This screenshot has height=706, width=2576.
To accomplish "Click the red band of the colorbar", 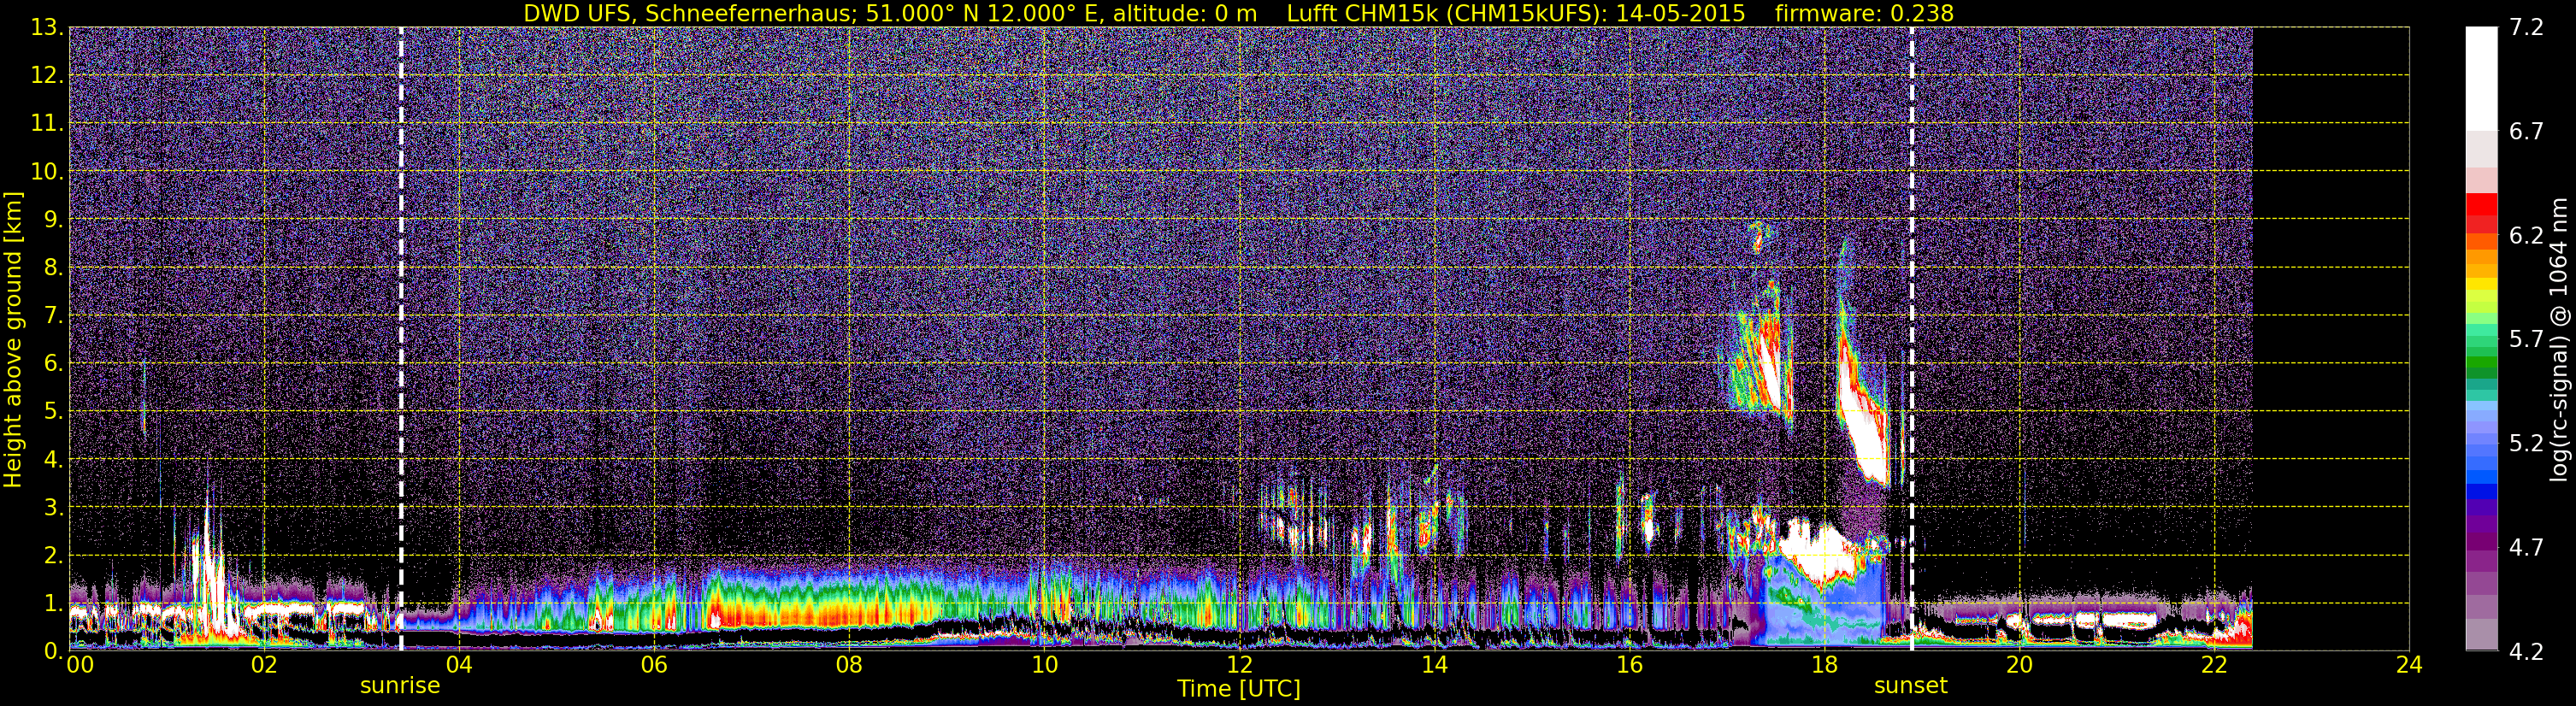I will pos(2481,213).
